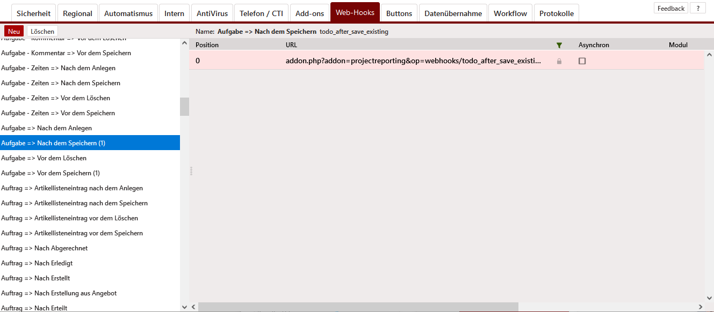Switch to the Workflow tab
714x312 pixels.
510,13
